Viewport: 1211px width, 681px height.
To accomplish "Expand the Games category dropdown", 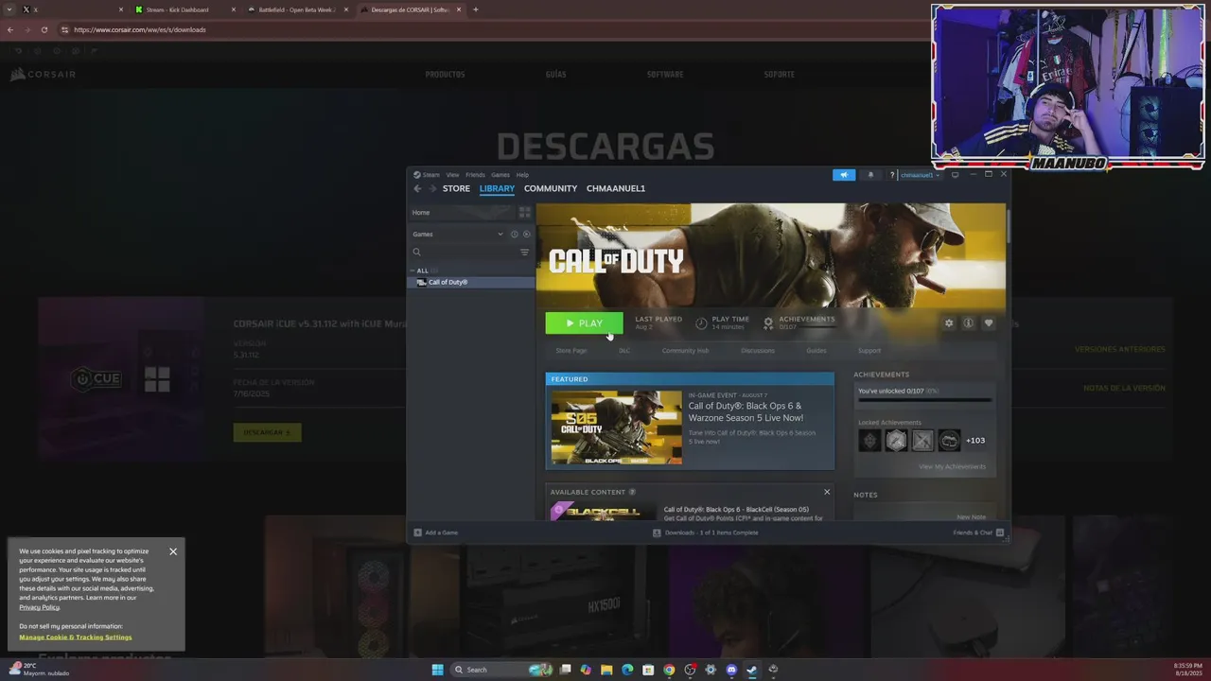I will (x=500, y=235).
